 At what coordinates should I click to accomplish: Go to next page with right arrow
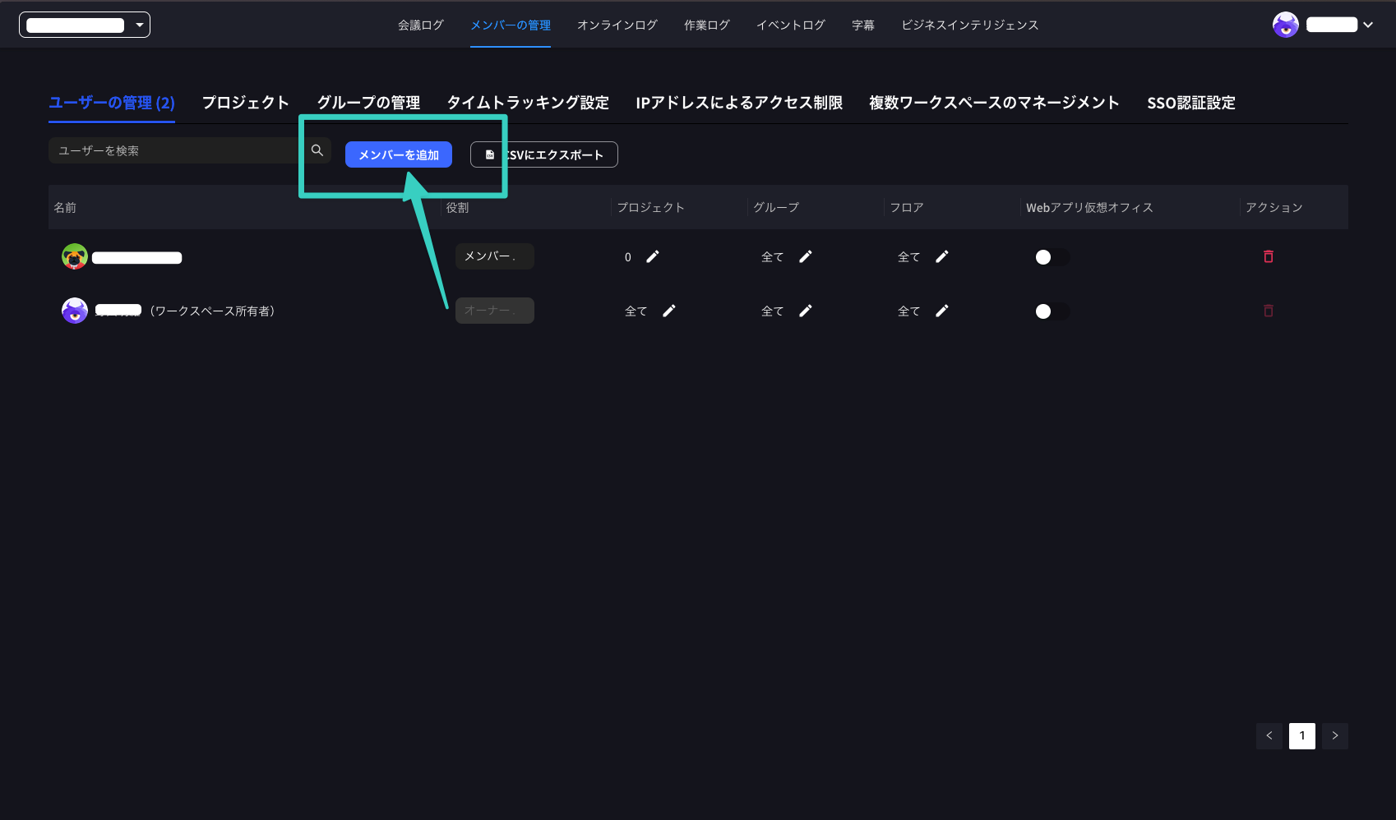[1335, 736]
